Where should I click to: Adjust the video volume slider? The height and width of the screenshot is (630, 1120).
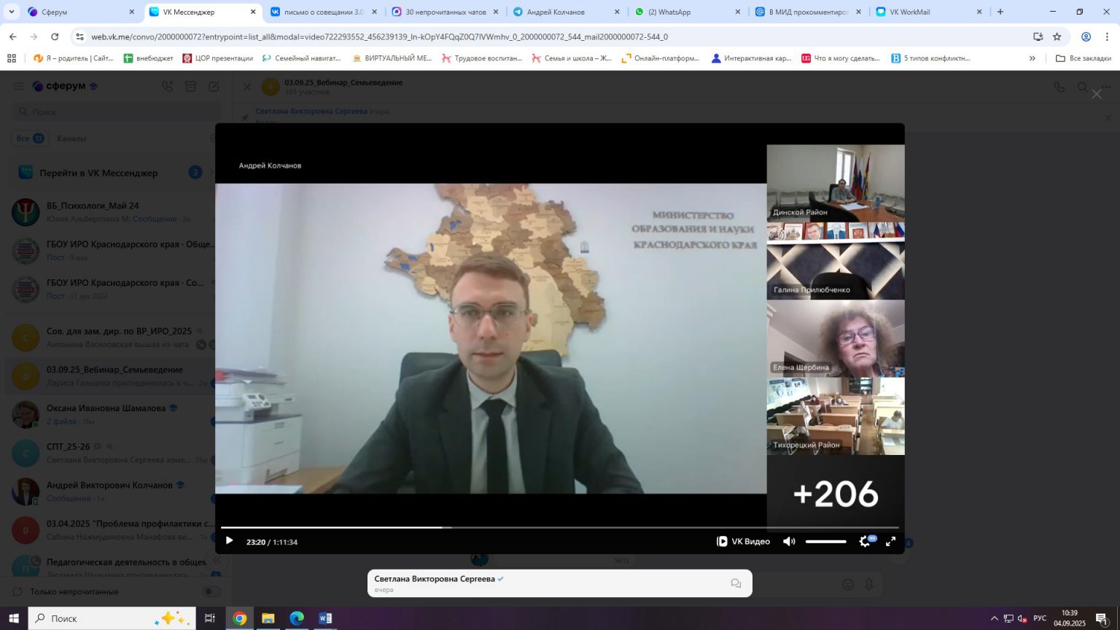[x=825, y=542]
